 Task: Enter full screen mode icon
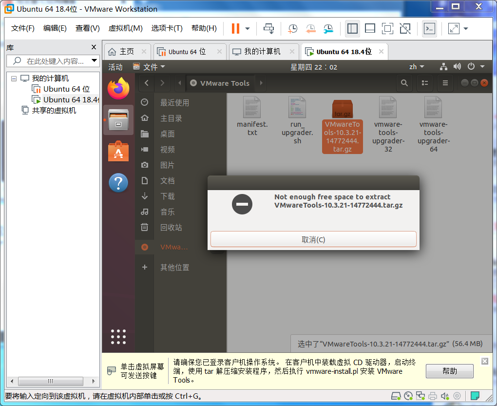(x=387, y=29)
